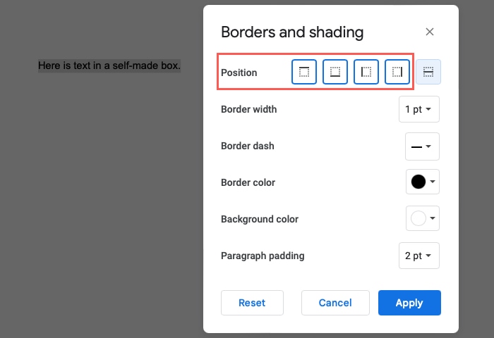Viewport: 494px width, 338px height.
Task: Click the Paragraph padding label
Action: click(263, 256)
